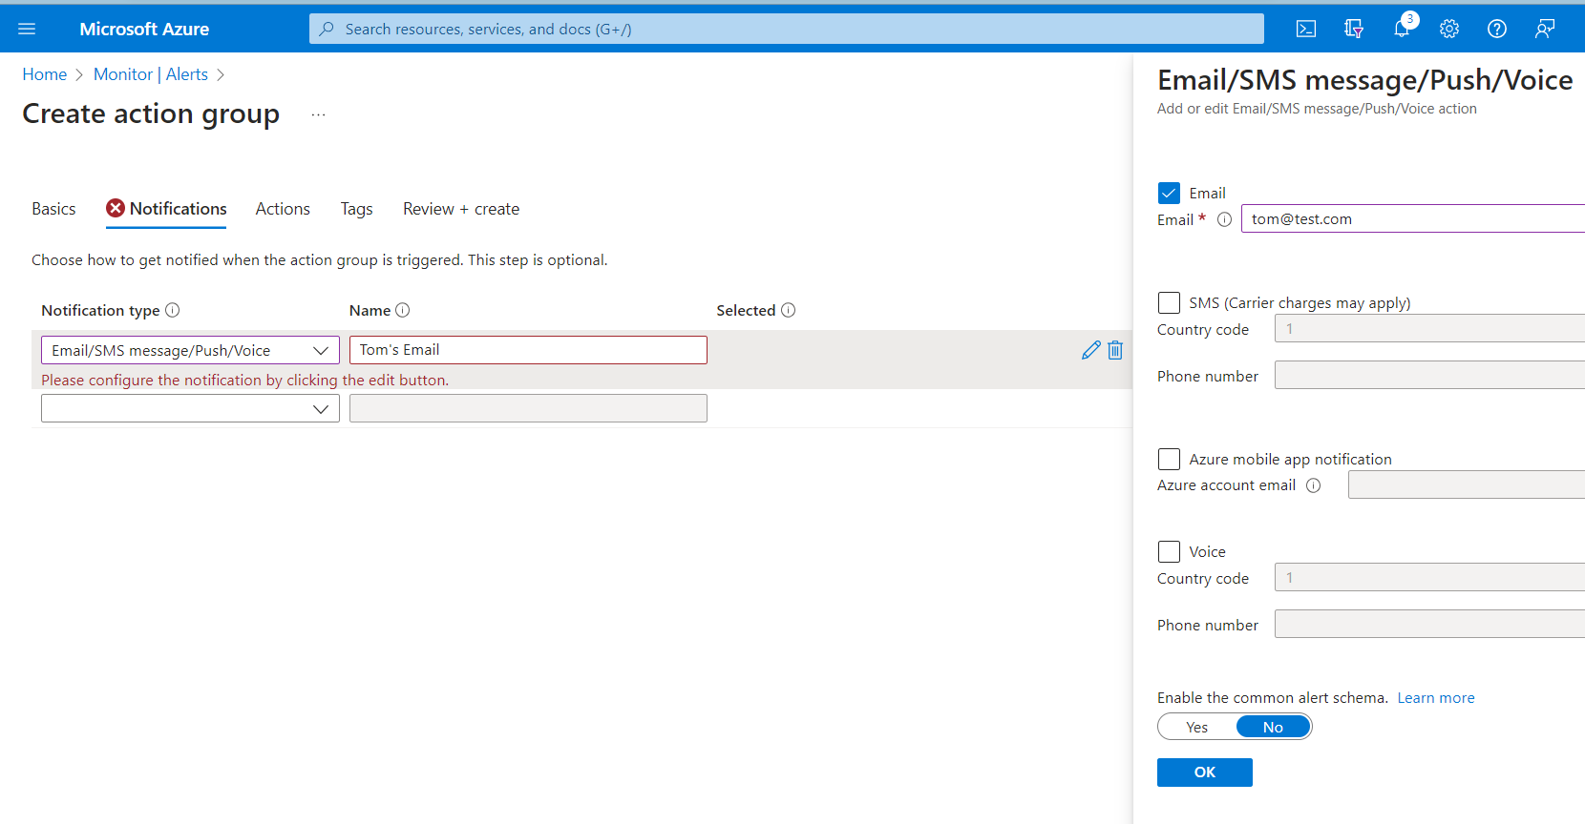Open the Tags tab
The height and width of the screenshot is (824, 1585).
click(356, 209)
